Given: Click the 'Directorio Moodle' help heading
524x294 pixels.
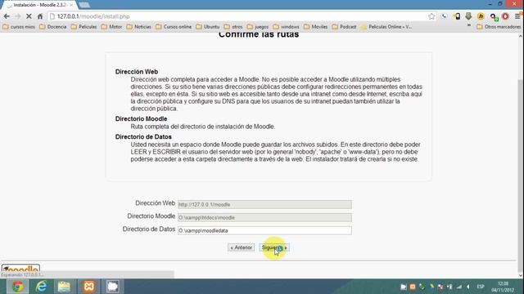Looking at the screenshot, I should (141, 118).
